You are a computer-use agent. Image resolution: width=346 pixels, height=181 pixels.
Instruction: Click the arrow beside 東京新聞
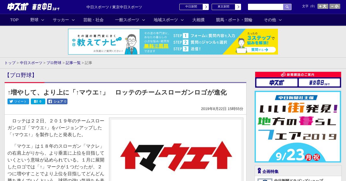pos(238,7)
